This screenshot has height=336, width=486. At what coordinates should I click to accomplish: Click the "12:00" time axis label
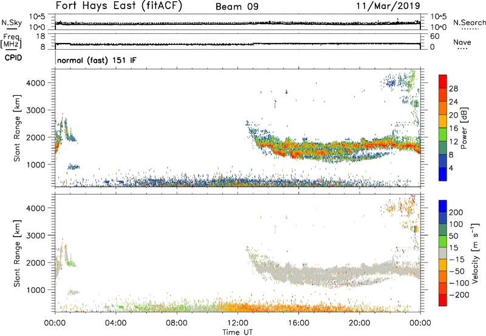[238, 323]
